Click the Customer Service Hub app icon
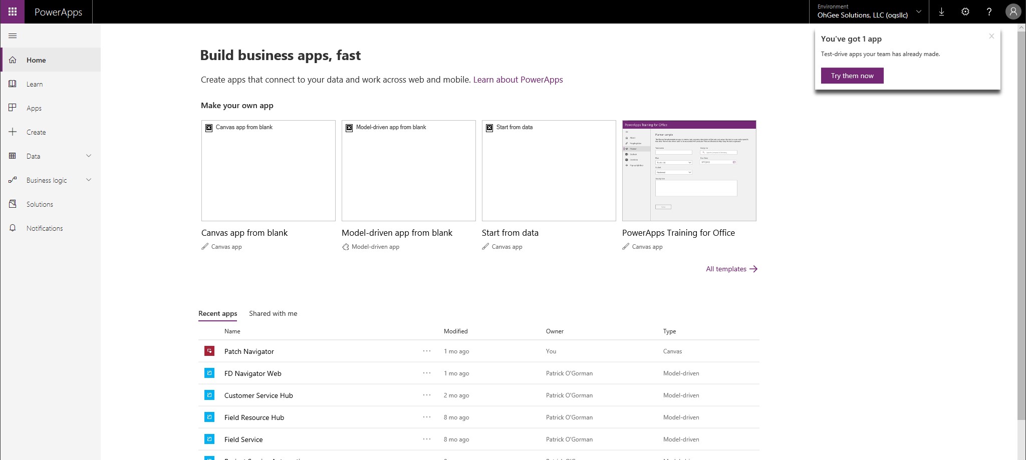1026x460 pixels. (x=209, y=395)
